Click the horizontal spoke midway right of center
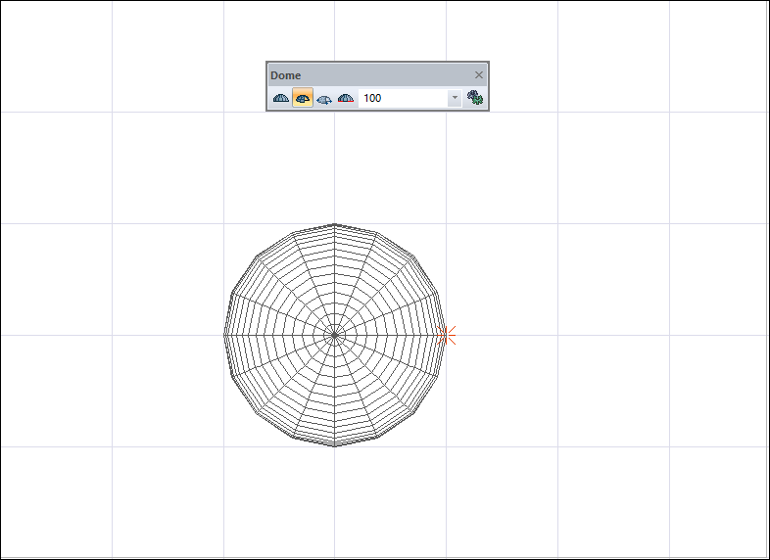Image resolution: width=770 pixels, height=560 pixels. [x=391, y=335]
